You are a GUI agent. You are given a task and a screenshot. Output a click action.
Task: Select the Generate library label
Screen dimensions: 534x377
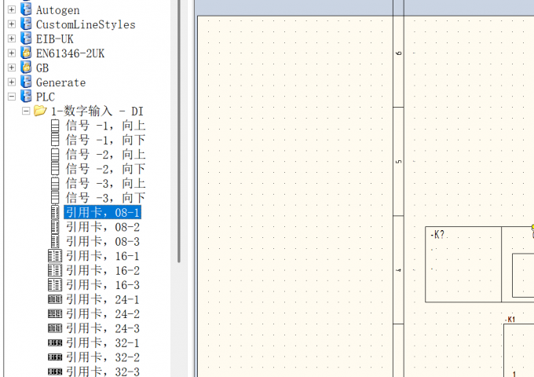(61, 82)
